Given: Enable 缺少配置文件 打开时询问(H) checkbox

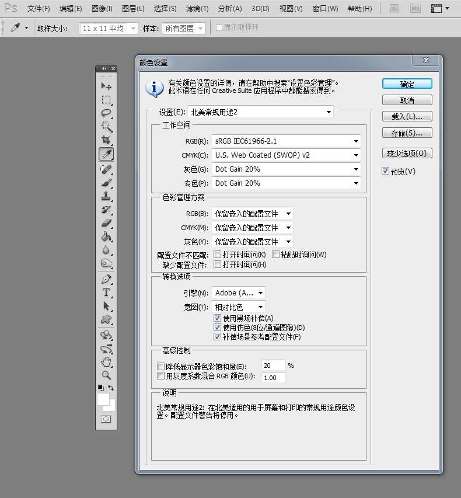Looking at the screenshot, I should click(218, 264).
